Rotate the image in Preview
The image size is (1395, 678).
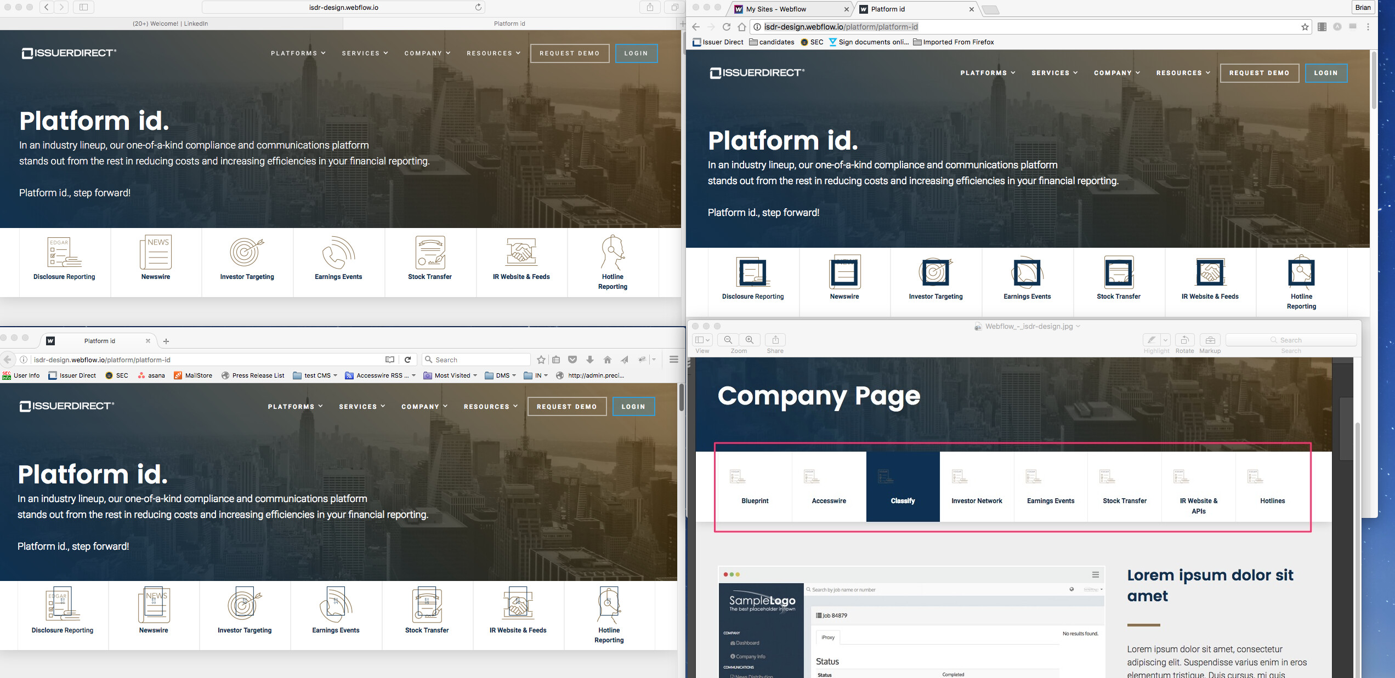pos(1184,340)
